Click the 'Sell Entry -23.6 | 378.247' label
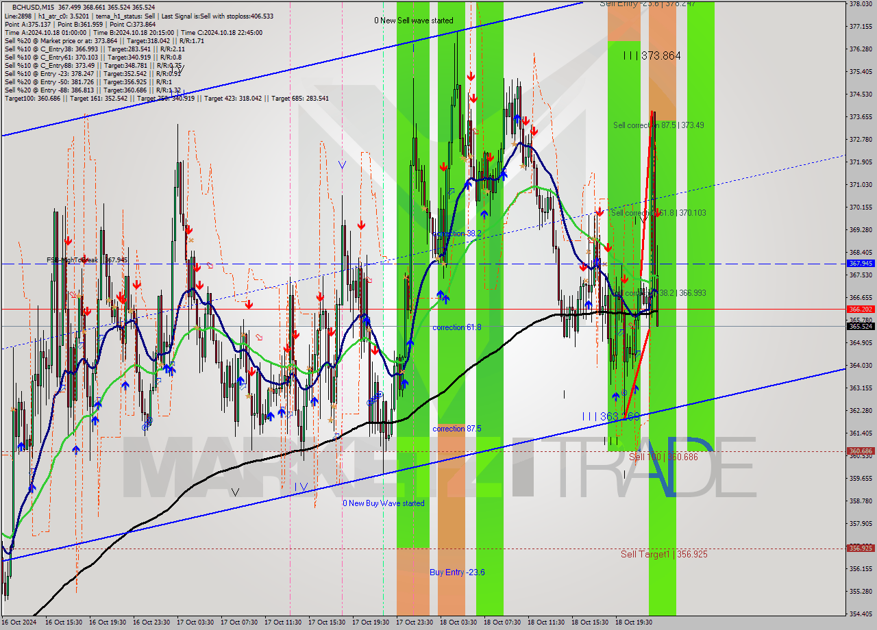The image size is (877, 630). (x=647, y=3)
